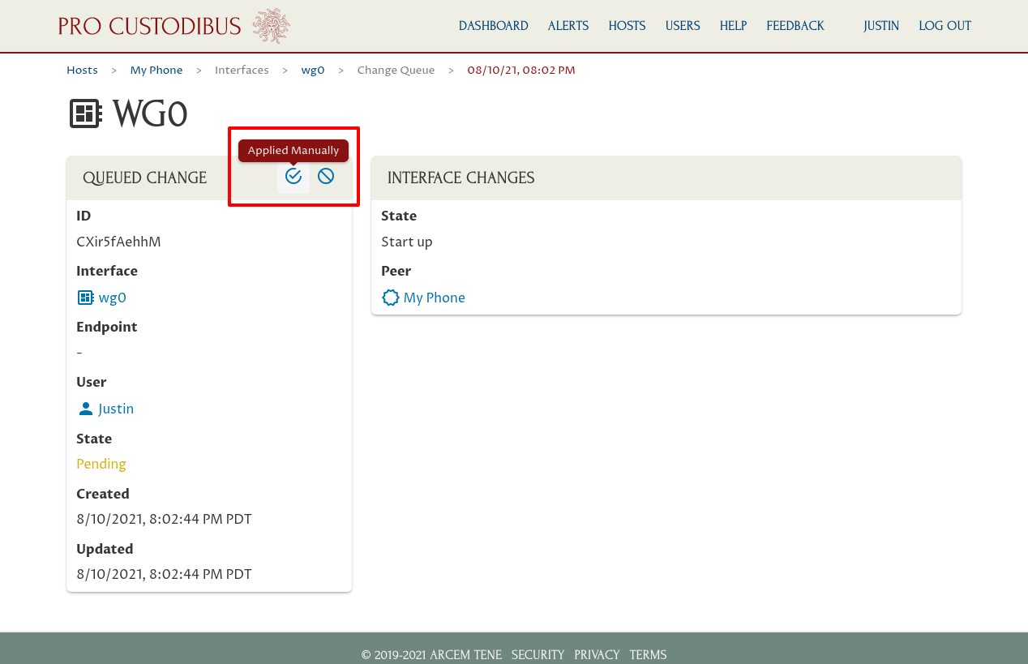
Task: Click the Updated timestamp value
Action: [164, 574]
